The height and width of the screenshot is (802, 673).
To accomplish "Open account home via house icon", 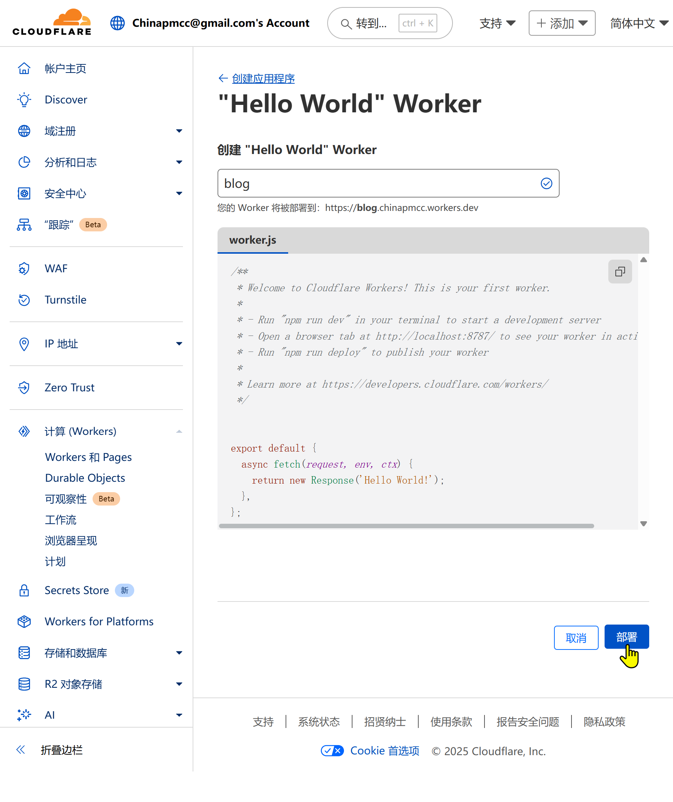I will pyautogui.click(x=24, y=68).
